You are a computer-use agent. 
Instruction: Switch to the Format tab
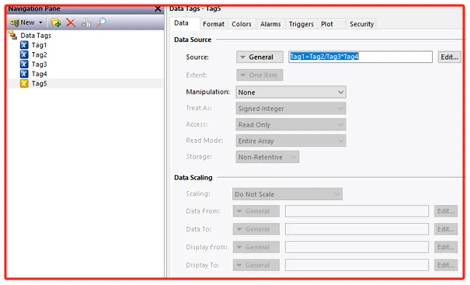click(x=213, y=24)
